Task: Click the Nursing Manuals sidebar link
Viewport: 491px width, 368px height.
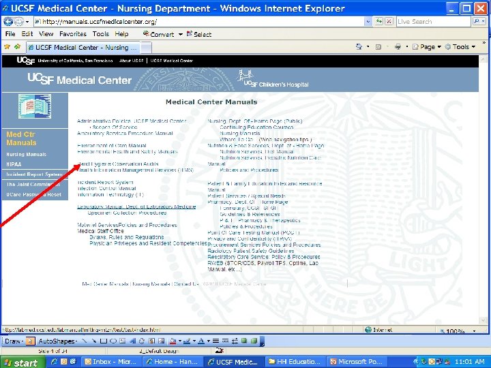Action: pyautogui.click(x=27, y=154)
